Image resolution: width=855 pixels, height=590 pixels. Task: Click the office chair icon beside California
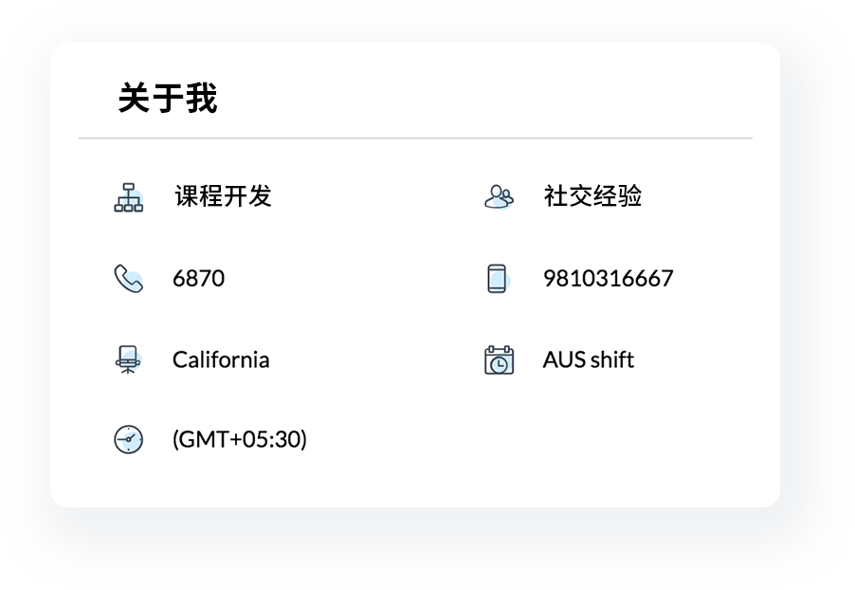128,360
